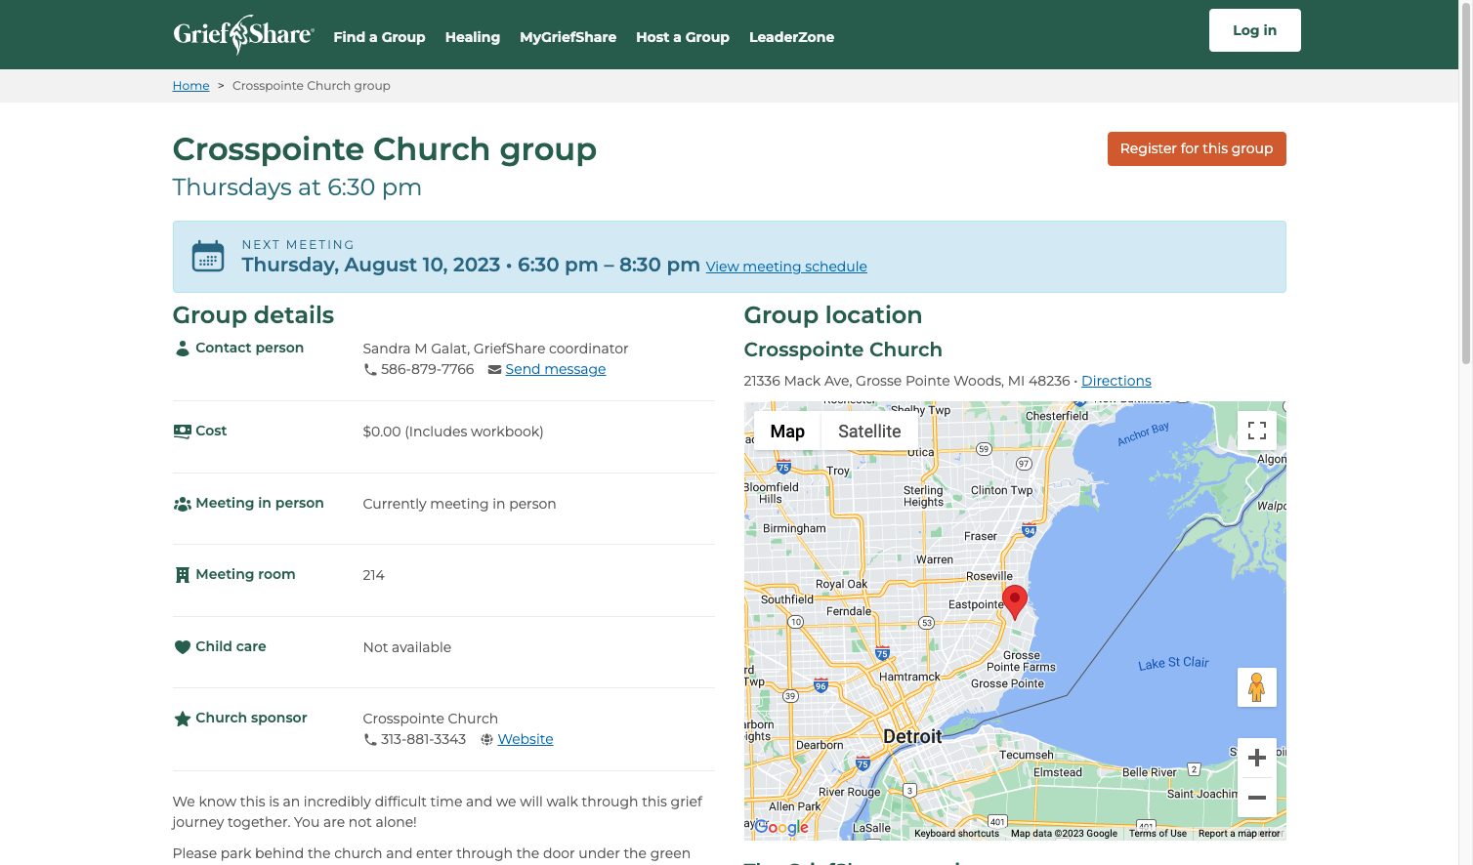Open LeaderZone in navigation
This screenshot has width=1473, height=865.
tap(791, 37)
